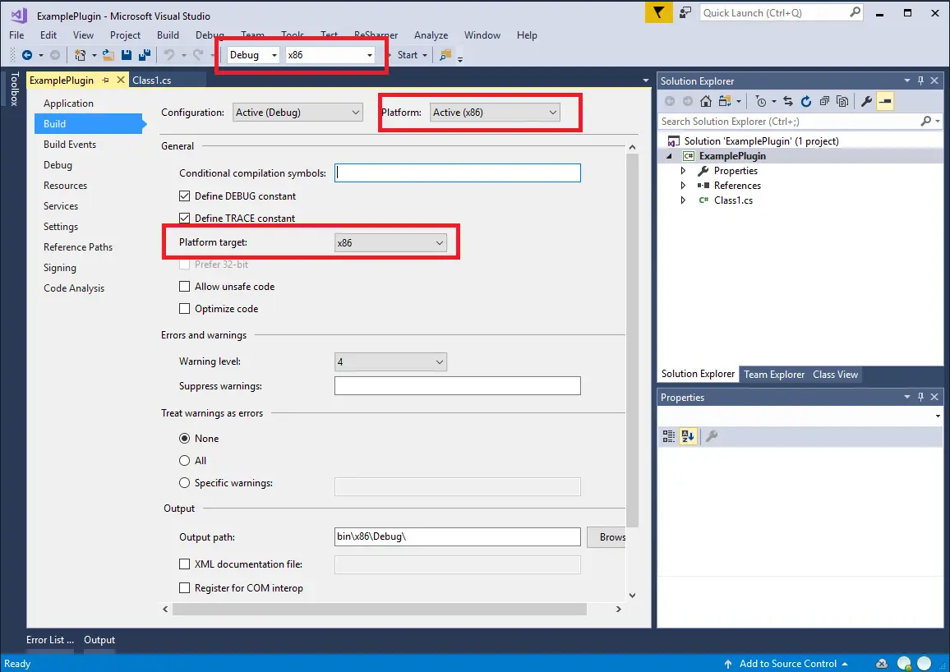Open the Signing properties page
This screenshot has width=950, height=672.
click(60, 268)
